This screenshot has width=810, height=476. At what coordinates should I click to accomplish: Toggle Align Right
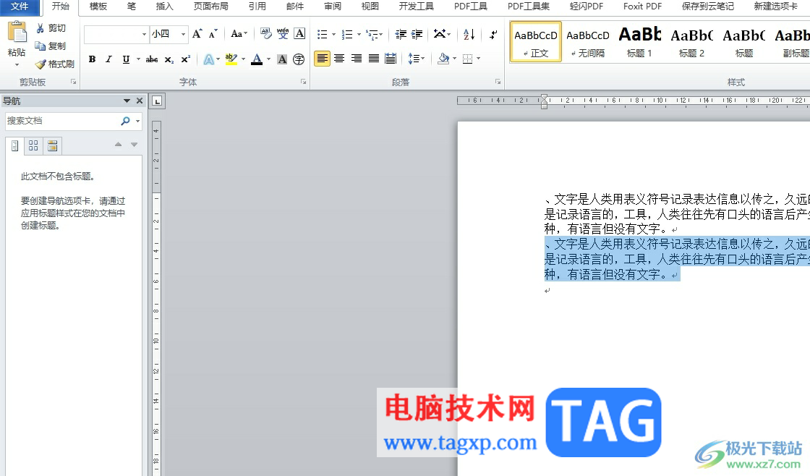(x=357, y=59)
